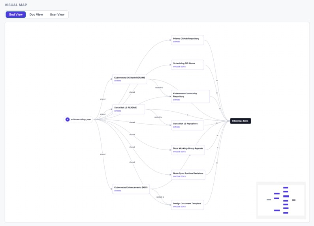Click the related-to label near Design Document Template

[160, 197]
